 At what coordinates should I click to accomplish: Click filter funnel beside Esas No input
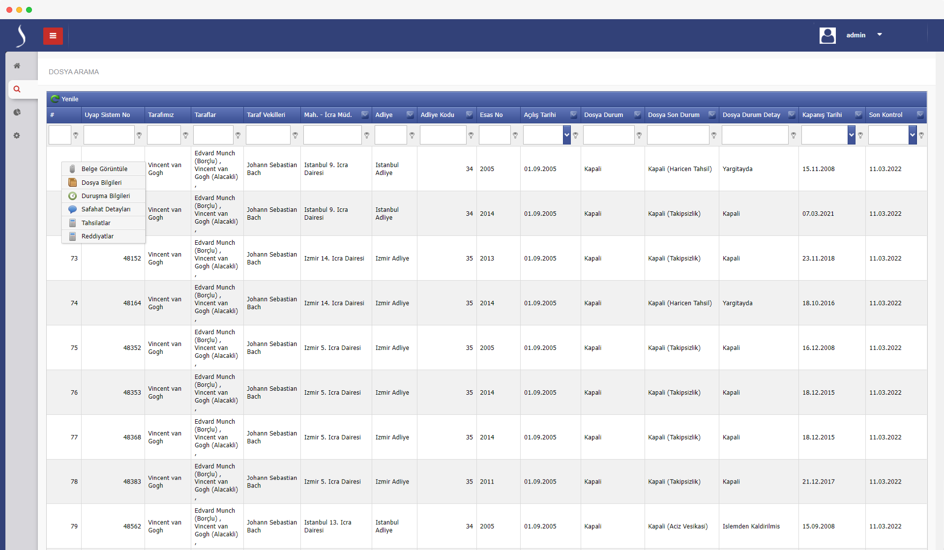[x=515, y=135]
